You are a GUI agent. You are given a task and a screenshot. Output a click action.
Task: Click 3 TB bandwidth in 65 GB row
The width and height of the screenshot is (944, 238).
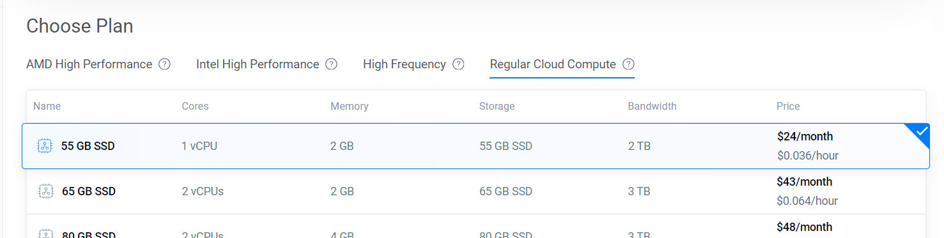tap(639, 191)
